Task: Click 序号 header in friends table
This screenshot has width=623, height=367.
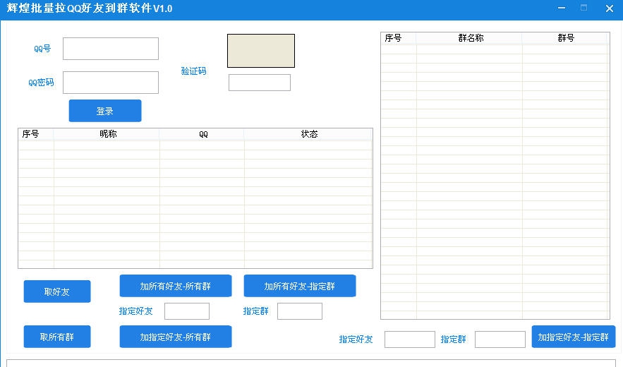Action: point(36,134)
